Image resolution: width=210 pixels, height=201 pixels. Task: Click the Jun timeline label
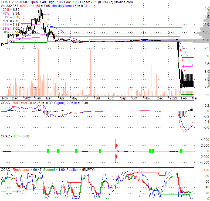click(x=86, y=98)
